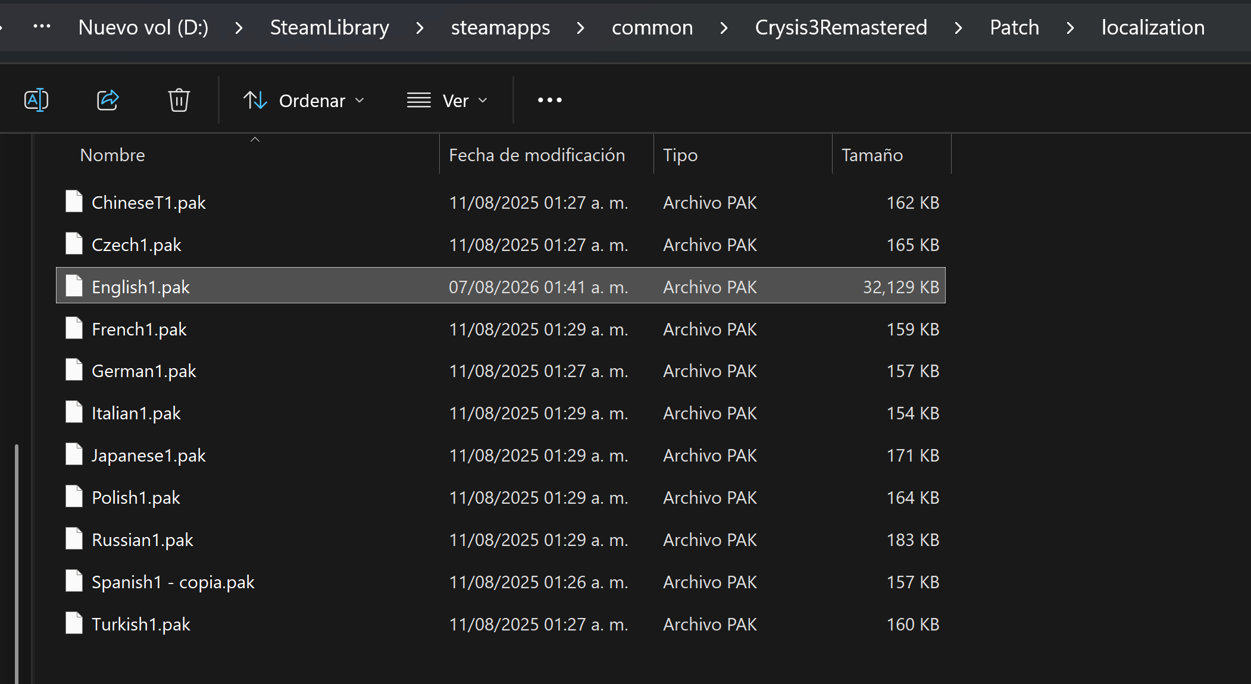
Task: Navigate to Nuevo vol (D:) breadcrumb
Action: click(x=143, y=27)
